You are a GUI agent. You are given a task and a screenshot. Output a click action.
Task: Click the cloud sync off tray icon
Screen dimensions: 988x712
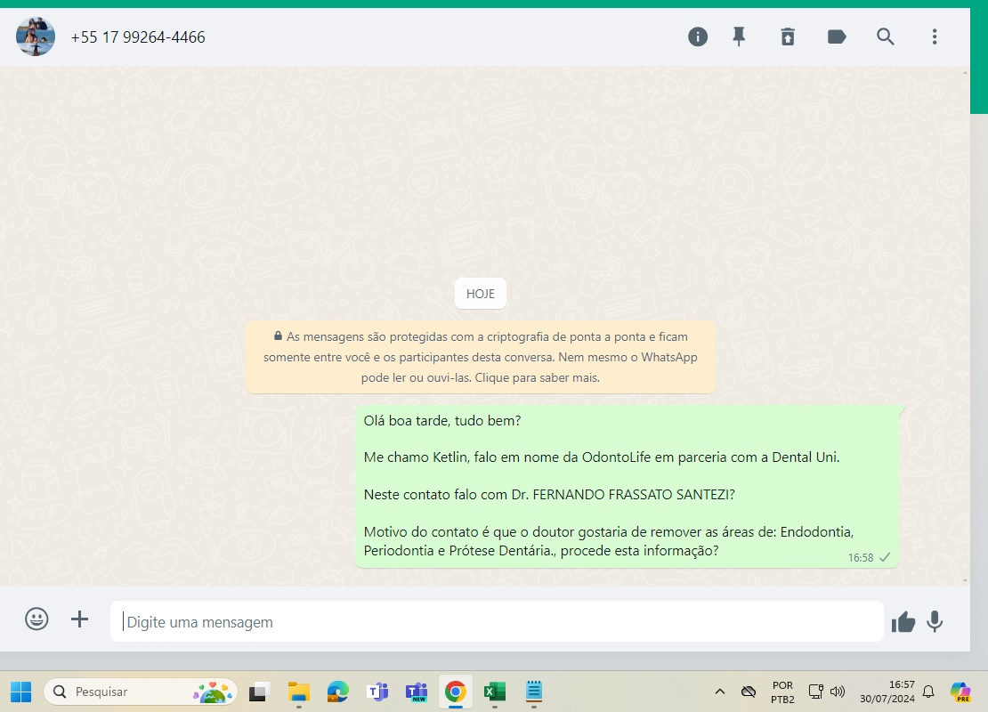(748, 692)
